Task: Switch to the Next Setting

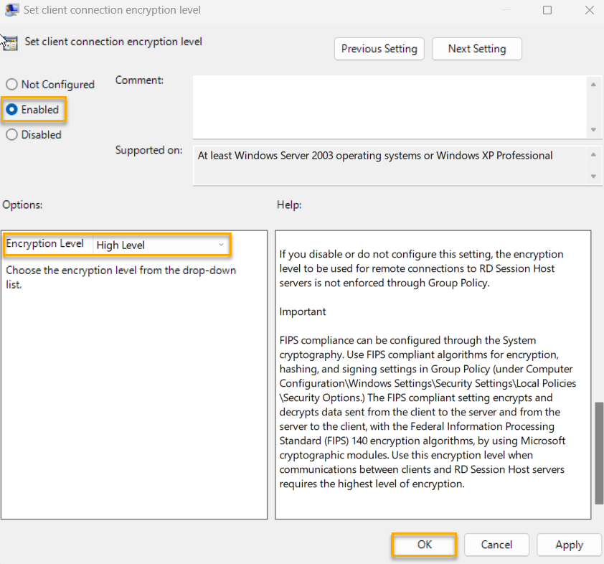Action: pos(476,49)
